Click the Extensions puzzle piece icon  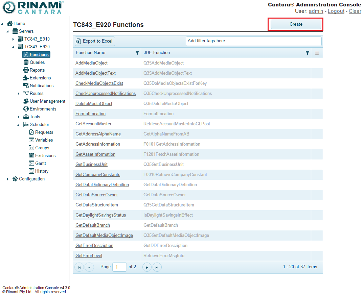tap(26, 78)
